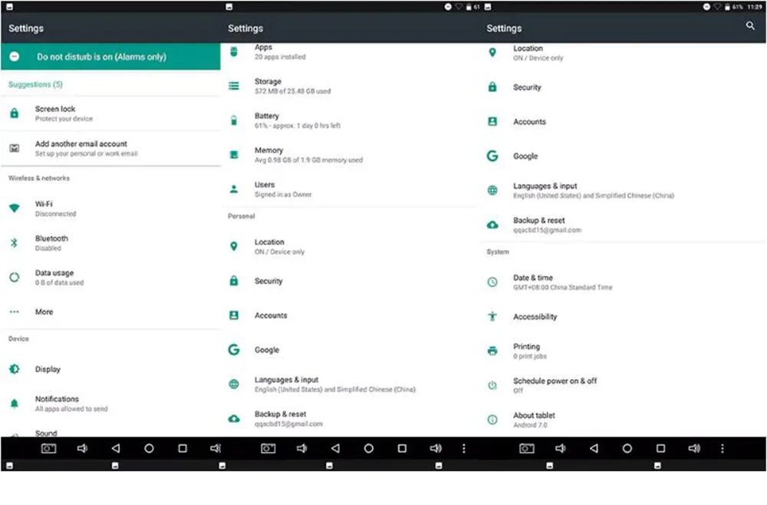Open More under Wireless & networks
767x505 pixels.
[x=110, y=312]
